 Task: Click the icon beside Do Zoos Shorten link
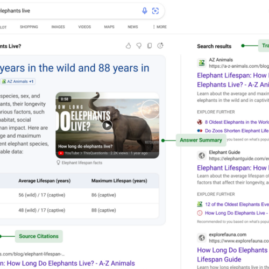pyautogui.click(x=200, y=131)
